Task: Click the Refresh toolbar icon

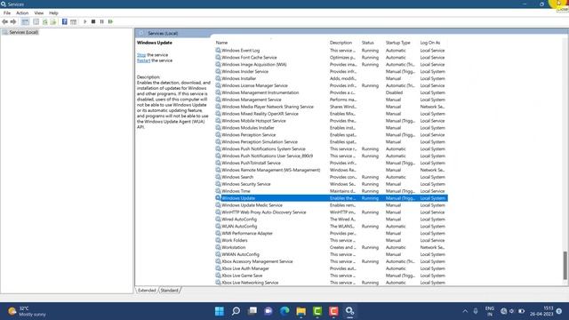Action: coord(44,21)
